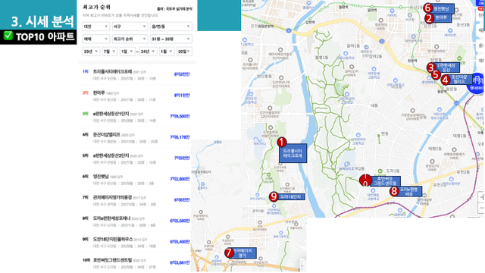Open the 23년 start year dropdown

tap(91, 52)
